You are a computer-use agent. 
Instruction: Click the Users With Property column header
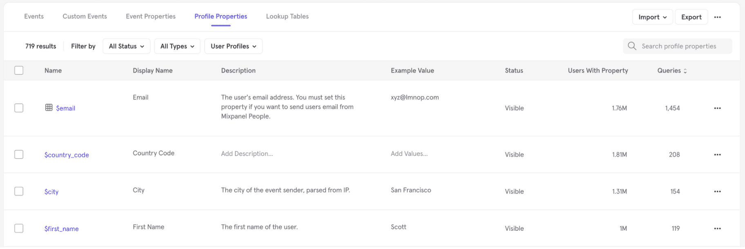point(598,70)
